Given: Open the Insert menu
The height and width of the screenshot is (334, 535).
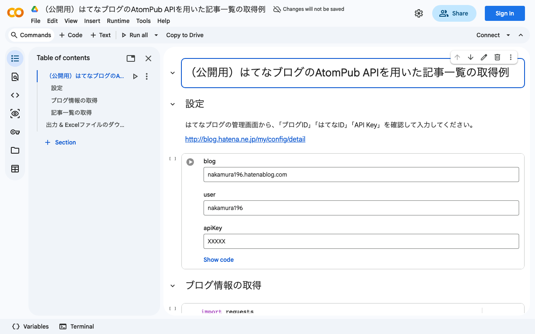Looking at the screenshot, I should click(x=92, y=21).
